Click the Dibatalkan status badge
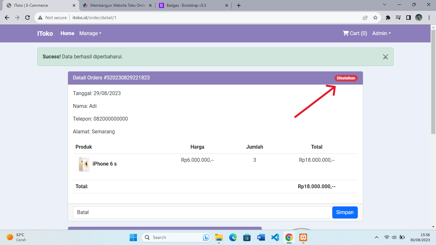 tap(346, 78)
